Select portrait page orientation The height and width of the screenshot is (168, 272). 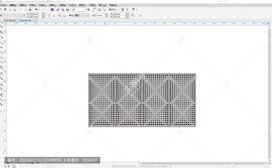[49, 16]
